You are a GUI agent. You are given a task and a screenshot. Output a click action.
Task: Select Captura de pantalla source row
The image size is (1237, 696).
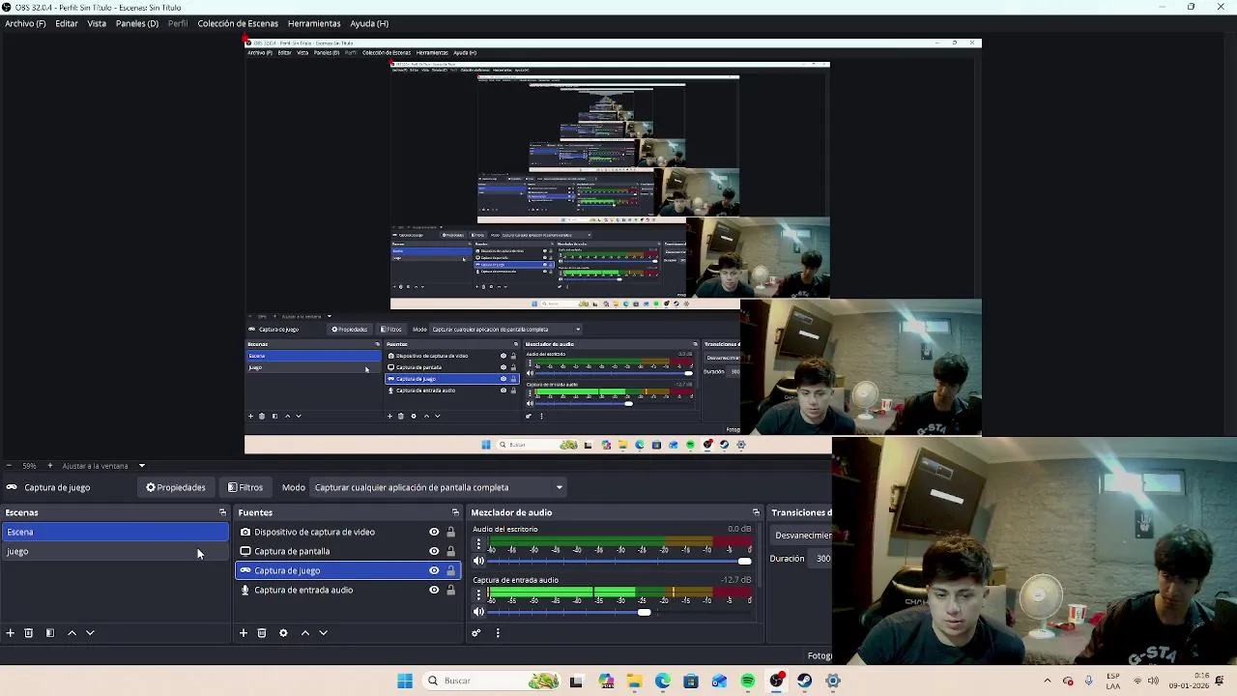(x=348, y=551)
